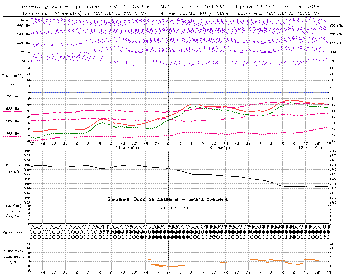Click the Td 2м dew point legend label

coord(13,96)
